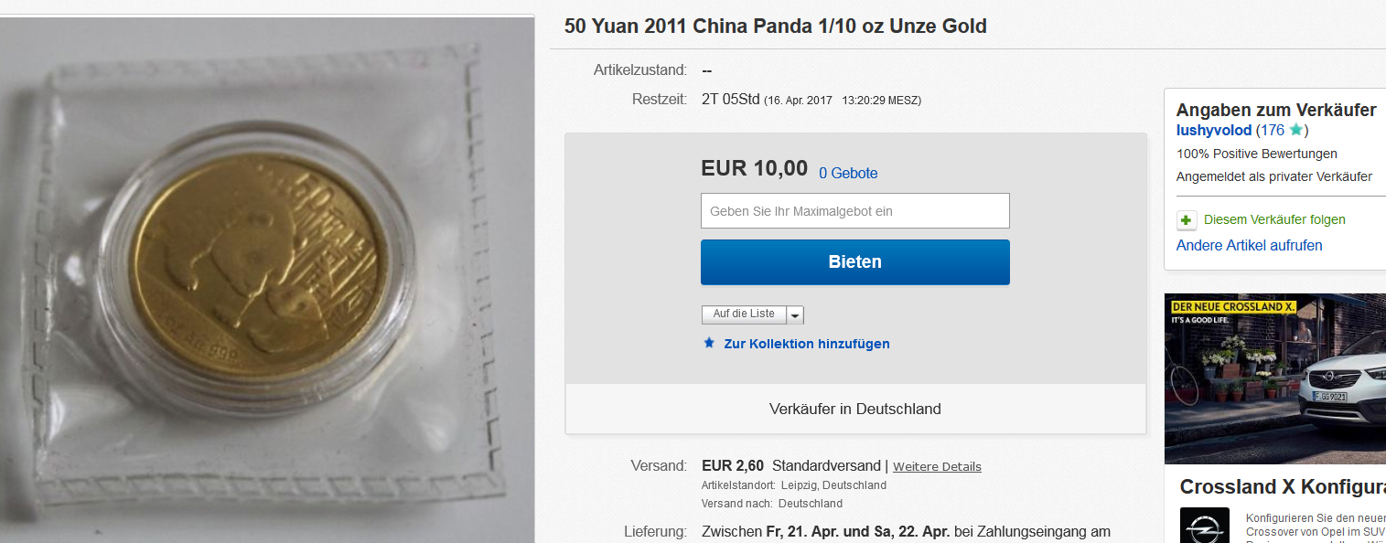Click the Der Neue Crossland X banner label
Screen dimensions: 1386x543
(x=1233, y=307)
